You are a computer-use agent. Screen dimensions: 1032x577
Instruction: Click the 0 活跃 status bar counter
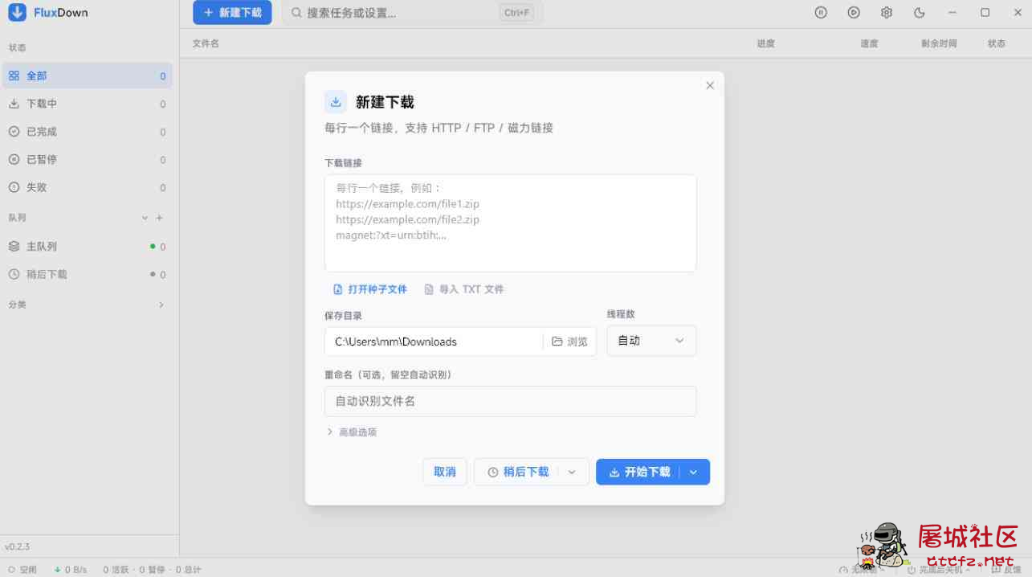(116, 570)
